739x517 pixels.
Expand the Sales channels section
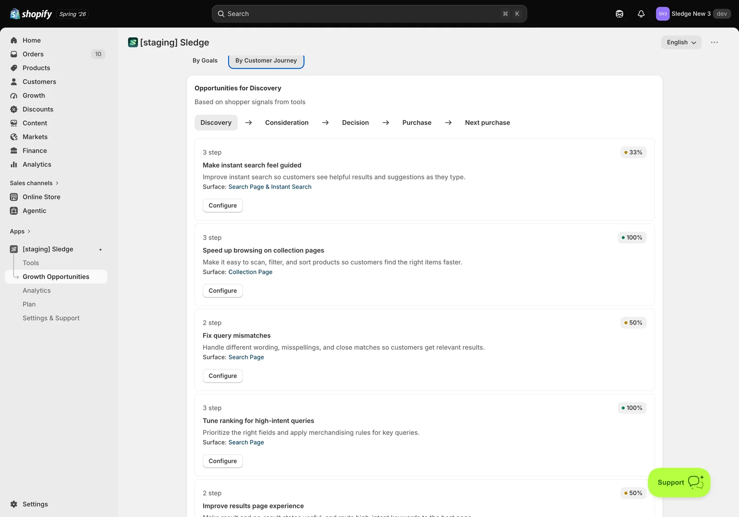click(34, 183)
